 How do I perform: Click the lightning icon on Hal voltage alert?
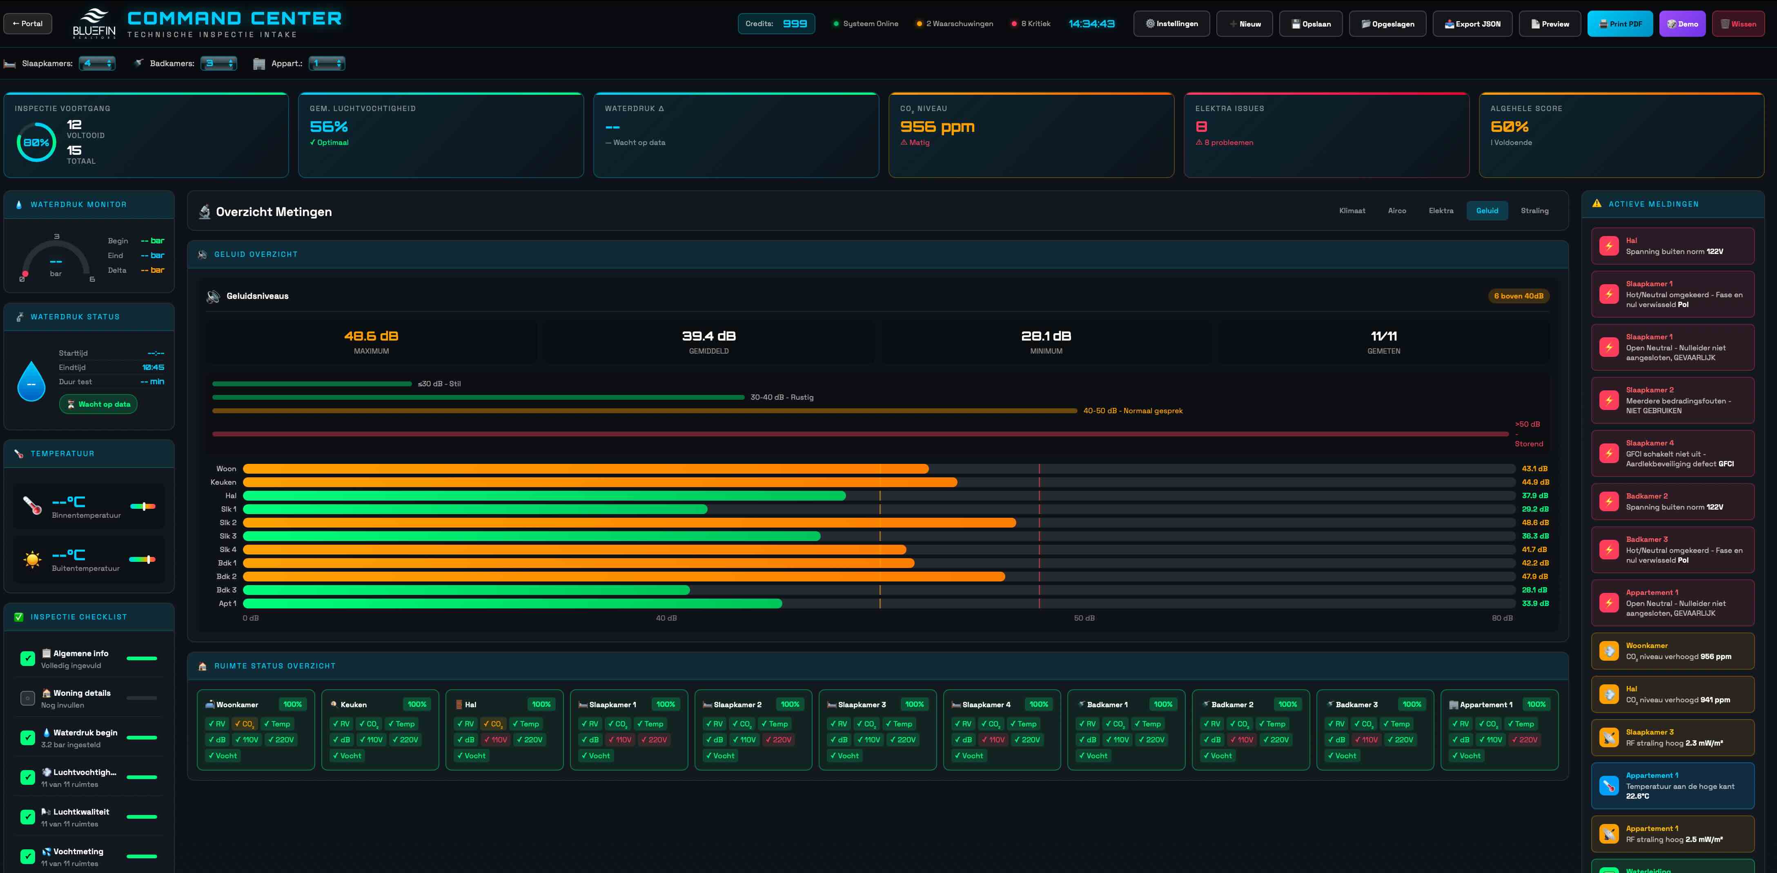(1609, 246)
